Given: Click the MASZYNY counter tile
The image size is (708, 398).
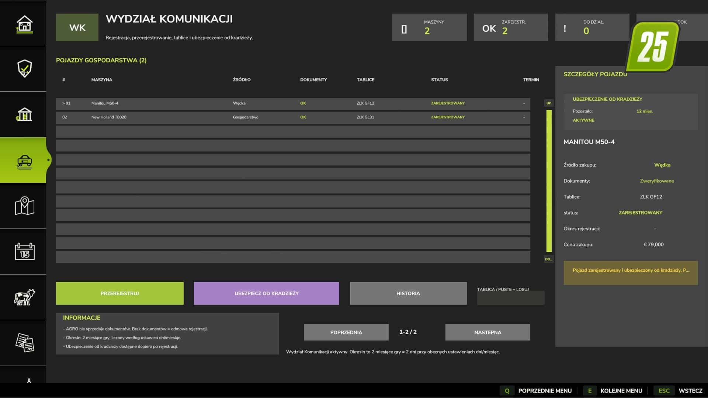Looking at the screenshot, I should point(430,28).
